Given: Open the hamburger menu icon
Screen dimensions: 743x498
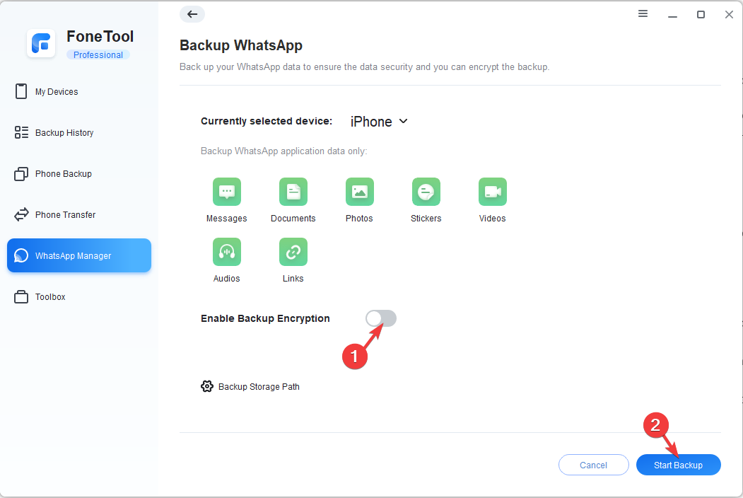Looking at the screenshot, I should (643, 13).
